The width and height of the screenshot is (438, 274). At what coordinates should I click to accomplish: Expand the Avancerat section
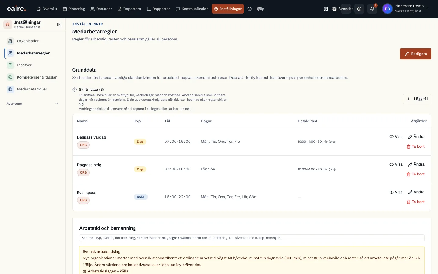point(33,104)
